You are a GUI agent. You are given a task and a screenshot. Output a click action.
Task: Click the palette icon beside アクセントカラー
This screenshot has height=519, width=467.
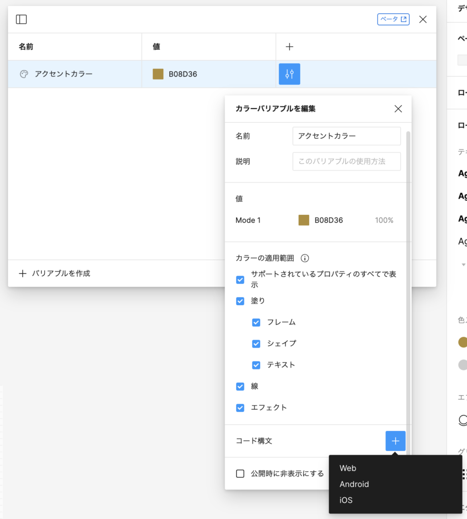[23, 74]
